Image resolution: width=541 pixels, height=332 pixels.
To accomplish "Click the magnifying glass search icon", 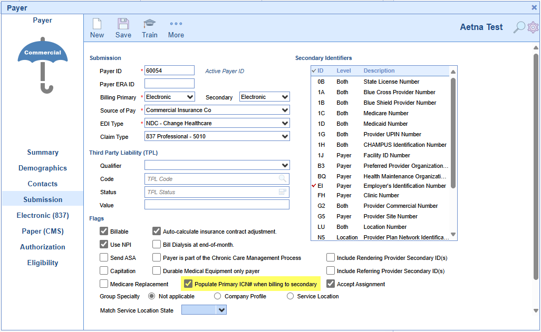I will (519, 27).
